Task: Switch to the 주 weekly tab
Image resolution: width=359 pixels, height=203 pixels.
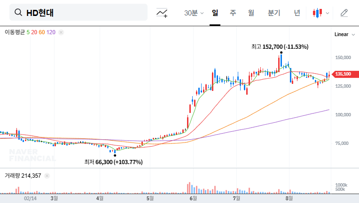Action: [233, 13]
